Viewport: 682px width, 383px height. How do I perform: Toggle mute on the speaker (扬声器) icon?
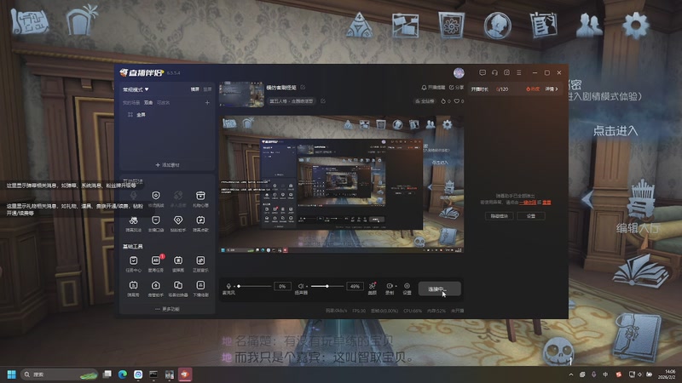(300, 286)
